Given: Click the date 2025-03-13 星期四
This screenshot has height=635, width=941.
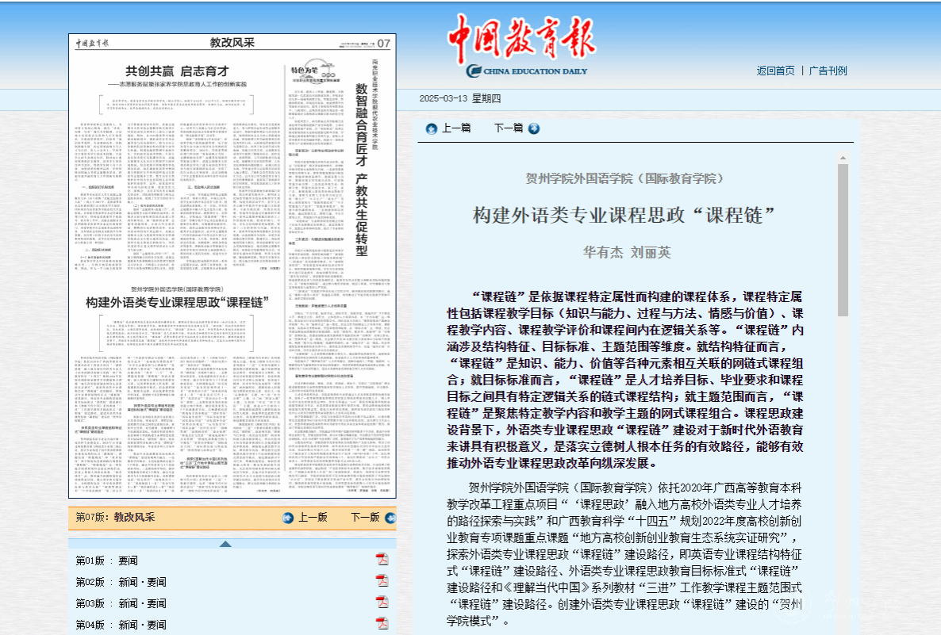Looking at the screenshot, I should 459,98.
